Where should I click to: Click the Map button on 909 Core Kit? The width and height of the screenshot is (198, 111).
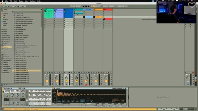[20, 88]
